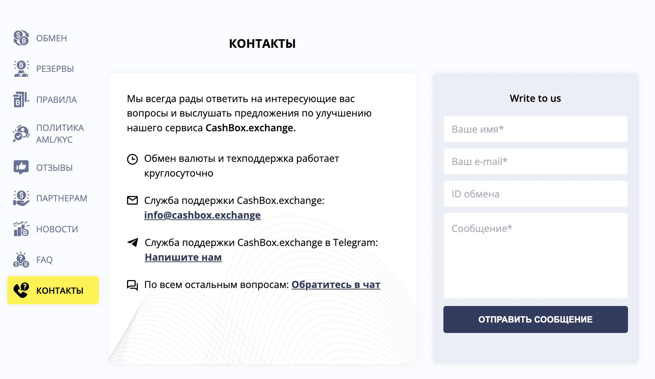Click the Правила rules icon
Viewport: 655px width, 379px height.
pyautogui.click(x=21, y=100)
